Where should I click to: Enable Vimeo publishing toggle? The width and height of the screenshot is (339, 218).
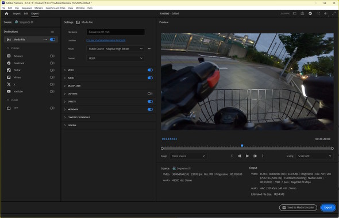click(52, 77)
